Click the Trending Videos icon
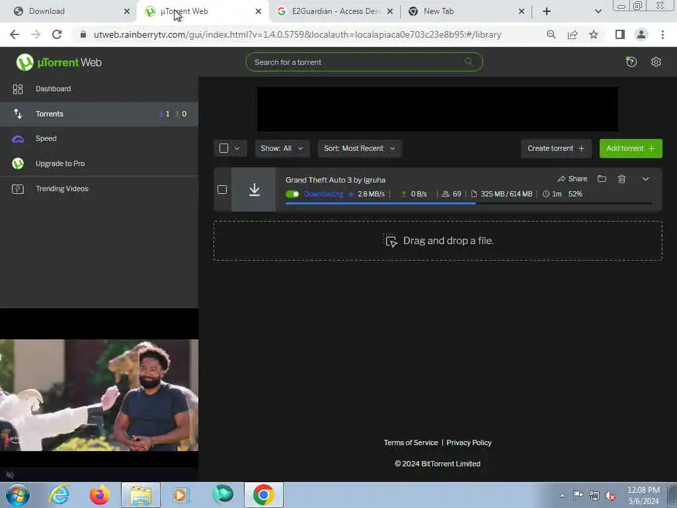 point(18,189)
